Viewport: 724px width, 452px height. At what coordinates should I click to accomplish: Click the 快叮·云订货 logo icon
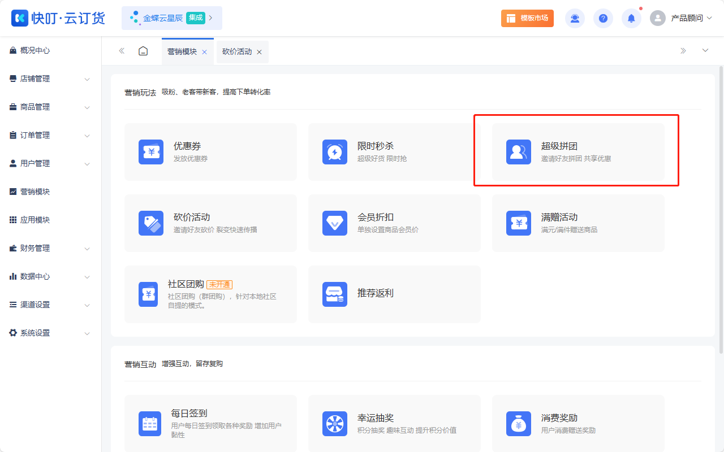[20, 18]
